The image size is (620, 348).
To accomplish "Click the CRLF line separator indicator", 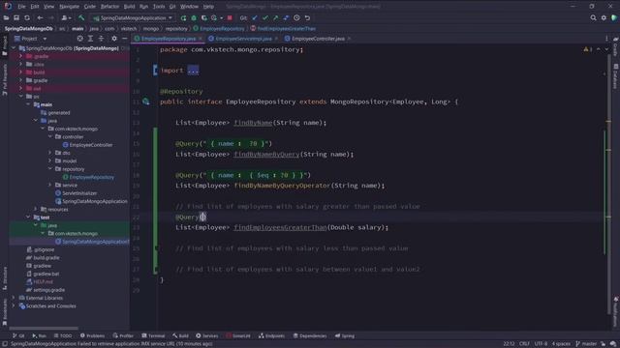I will click(524, 344).
